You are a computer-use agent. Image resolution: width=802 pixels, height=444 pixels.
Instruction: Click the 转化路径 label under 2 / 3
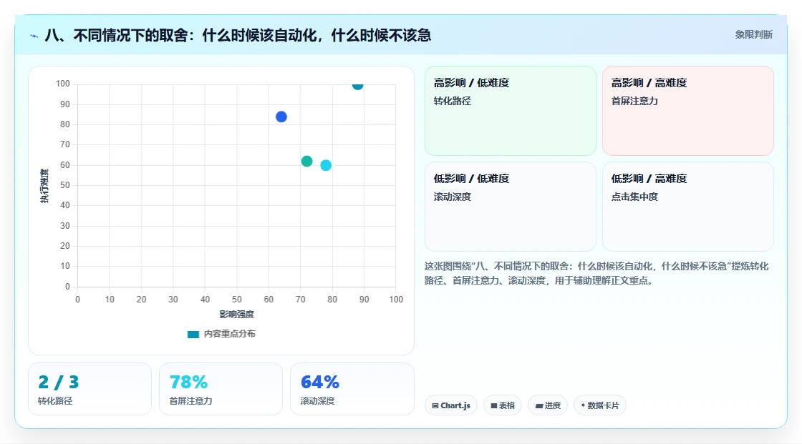point(55,401)
